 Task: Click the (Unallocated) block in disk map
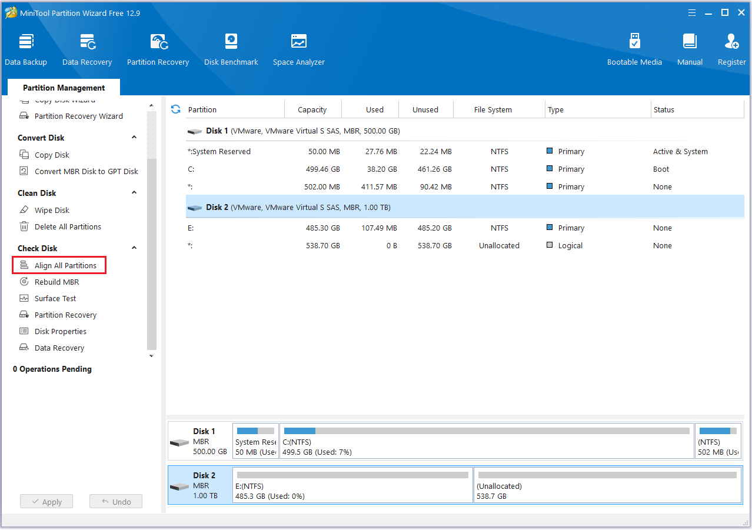click(608, 485)
